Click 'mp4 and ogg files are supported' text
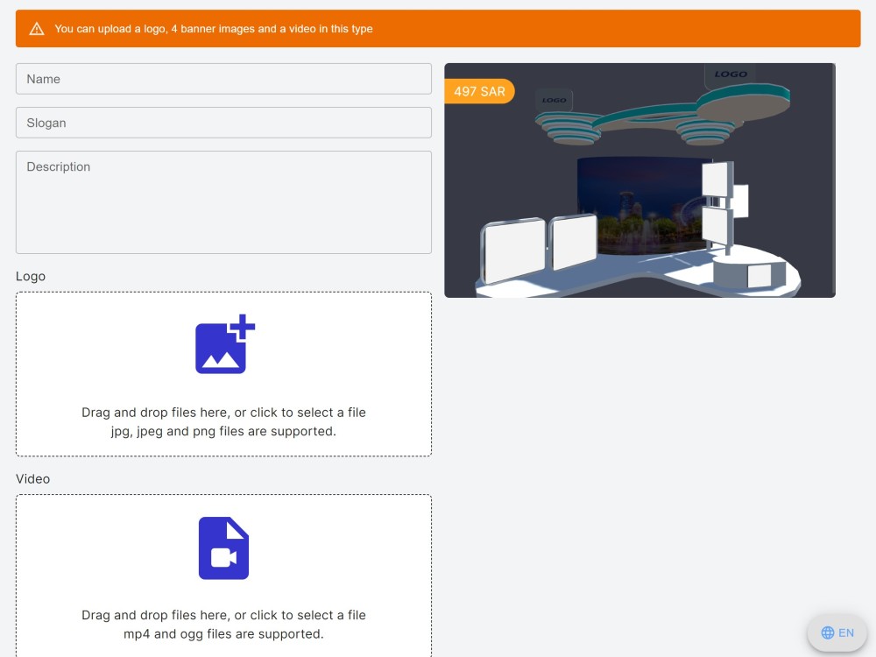876x657 pixels. (223, 634)
